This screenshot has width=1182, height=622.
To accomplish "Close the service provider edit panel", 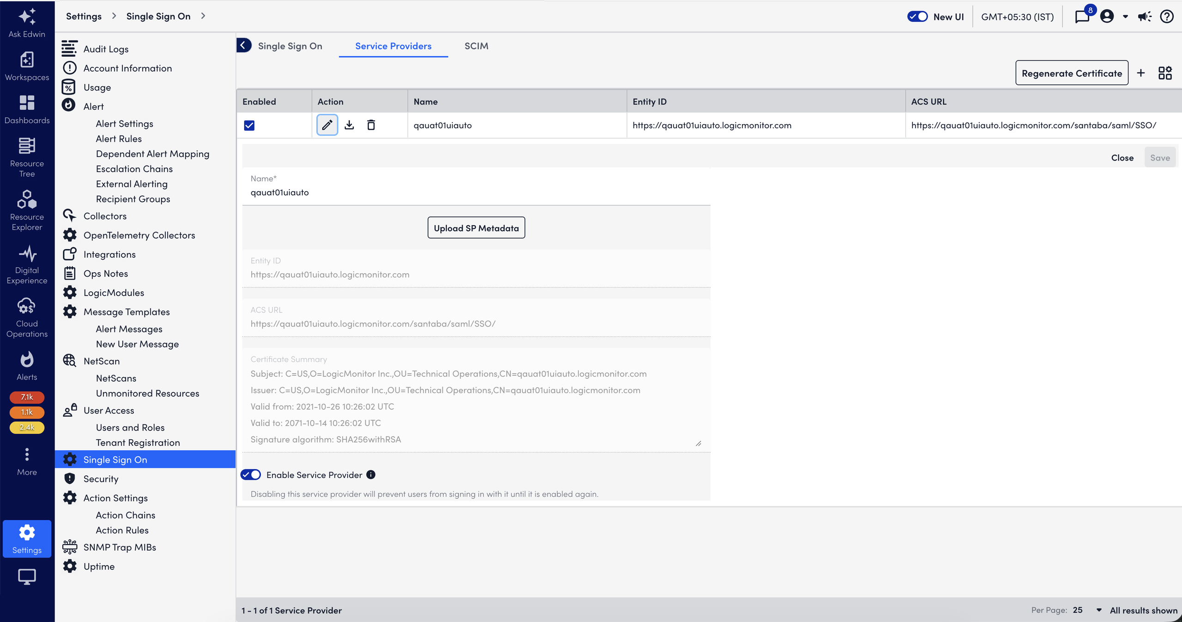I will (x=1122, y=157).
